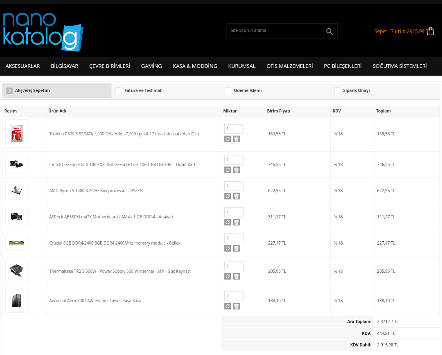Select the Fatura ve Teslimat step

[166, 90]
